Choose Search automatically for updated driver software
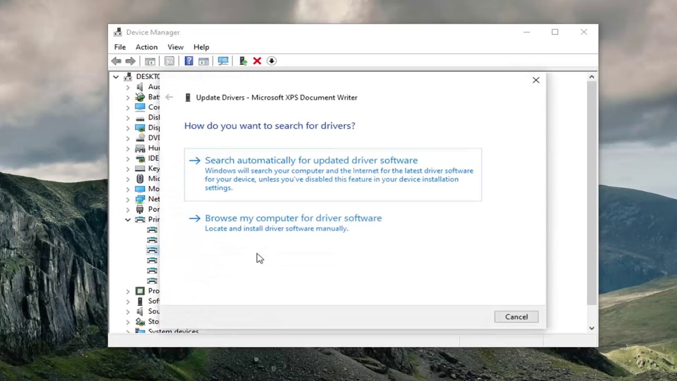The width and height of the screenshot is (677, 381). (333, 175)
